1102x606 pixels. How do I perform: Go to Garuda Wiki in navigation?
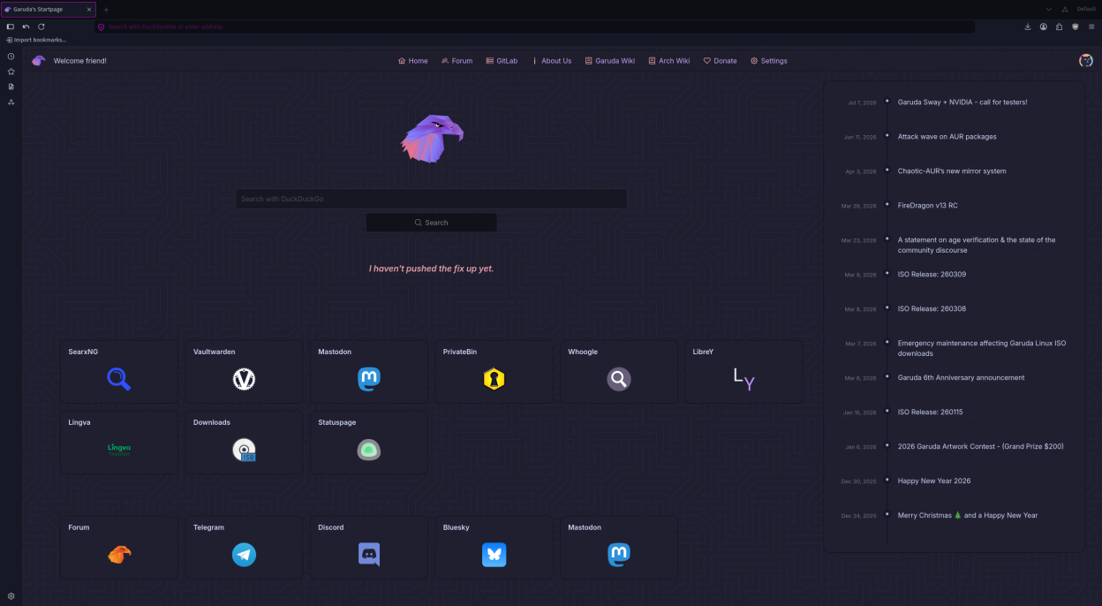[x=609, y=61]
